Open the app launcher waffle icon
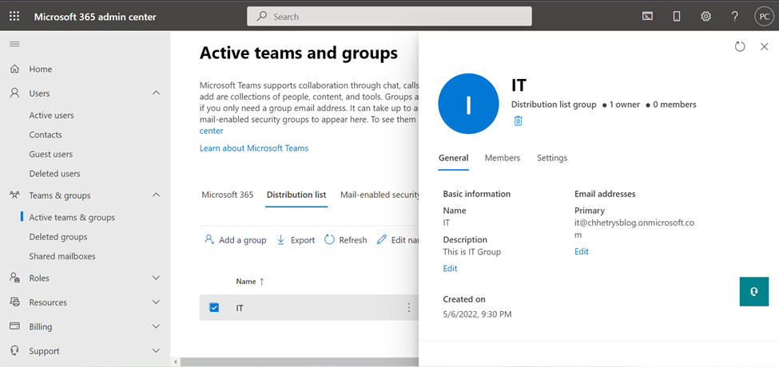 click(x=14, y=17)
